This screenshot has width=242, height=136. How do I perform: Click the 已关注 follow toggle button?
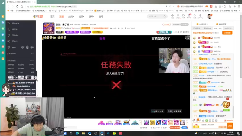point(185,24)
